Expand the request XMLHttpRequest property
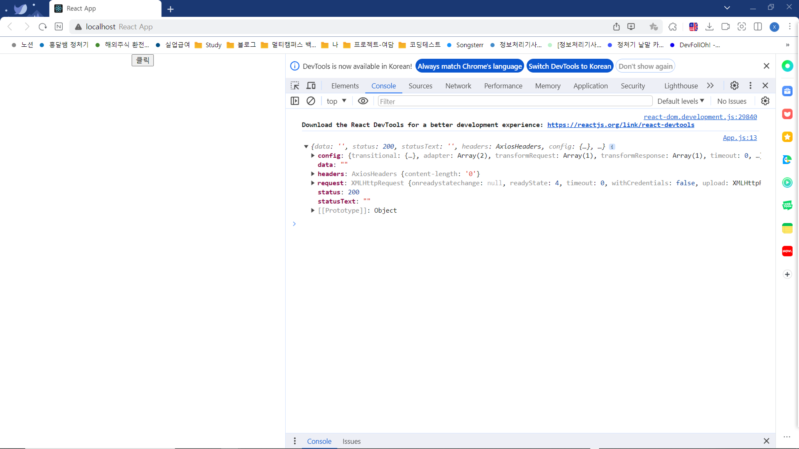 tap(313, 183)
